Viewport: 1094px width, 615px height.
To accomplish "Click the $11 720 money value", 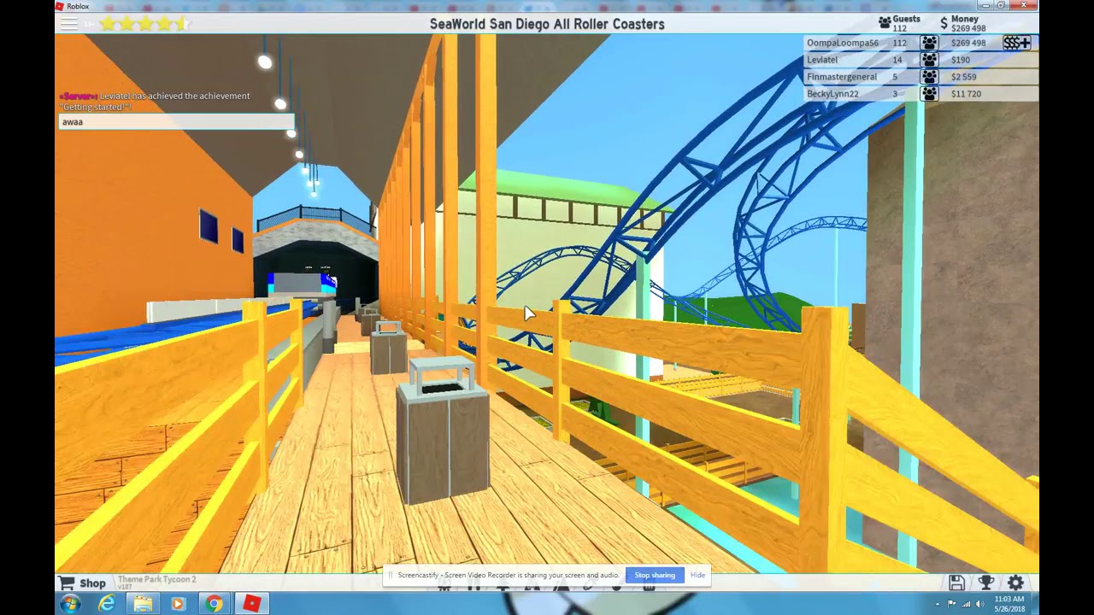I will pyautogui.click(x=966, y=94).
